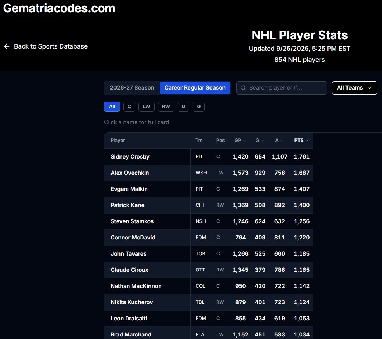Filter by G position
The height and width of the screenshot is (339, 382).
(x=199, y=107)
